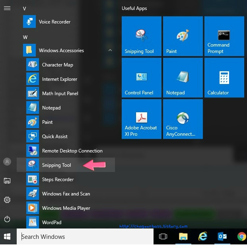Select the Steps Recorder label
Viewport: 247px width, 248px height.
tap(58, 180)
